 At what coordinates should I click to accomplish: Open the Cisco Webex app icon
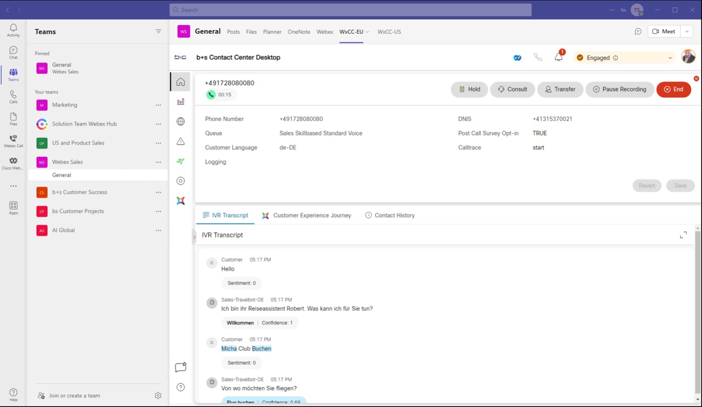[13, 163]
